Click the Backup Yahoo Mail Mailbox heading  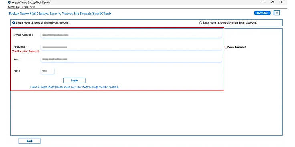(x=60, y=14)
